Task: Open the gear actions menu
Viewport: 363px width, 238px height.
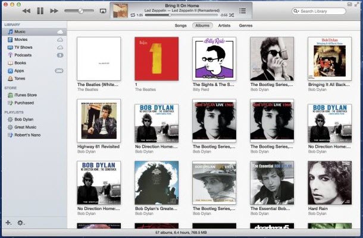Action: [x=20, y=223]
